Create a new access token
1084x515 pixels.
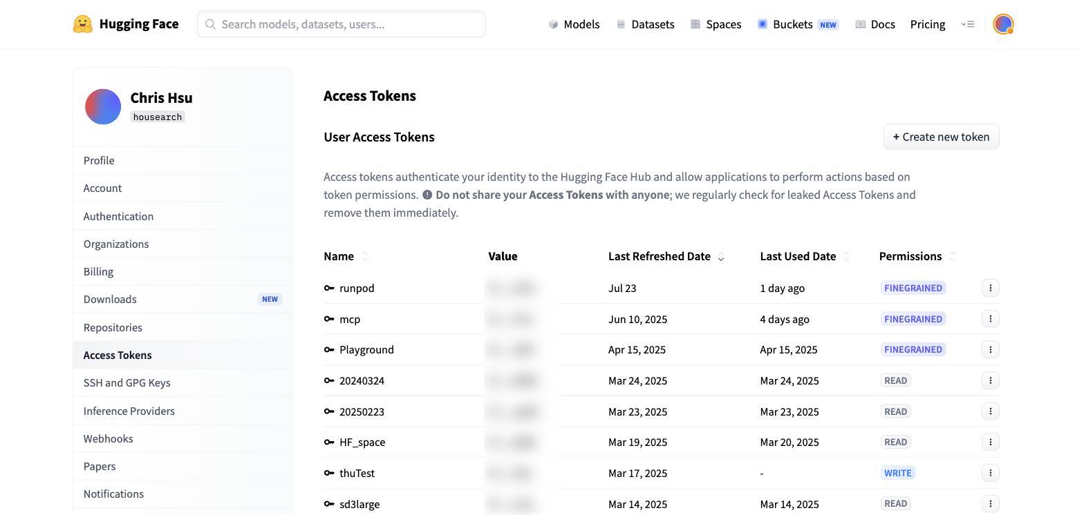pyautogui.click(x=941, y=137)
